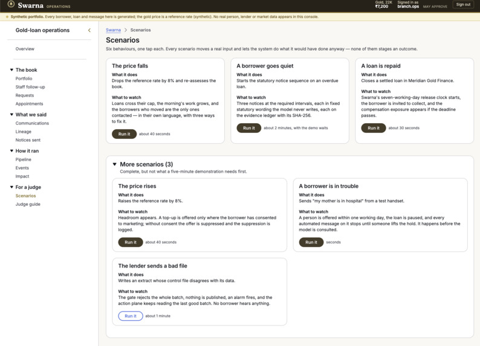Click the Swarna brand name in header

[x=30, y=5]
